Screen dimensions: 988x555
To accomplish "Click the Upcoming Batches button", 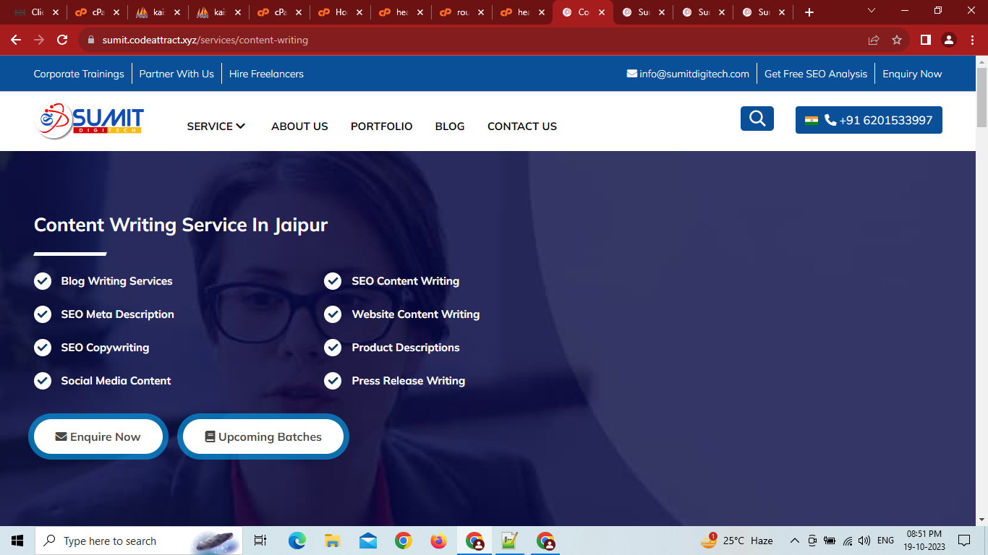I will click(263, 436).
